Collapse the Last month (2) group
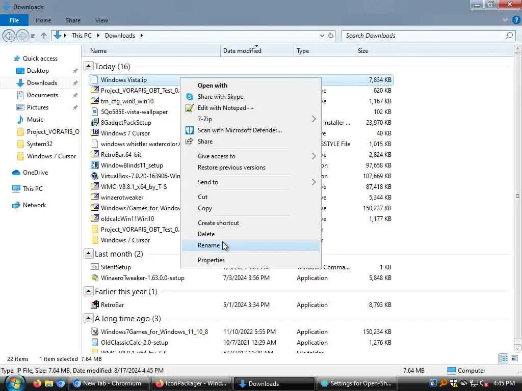522x391 pixels. (88, 254)
